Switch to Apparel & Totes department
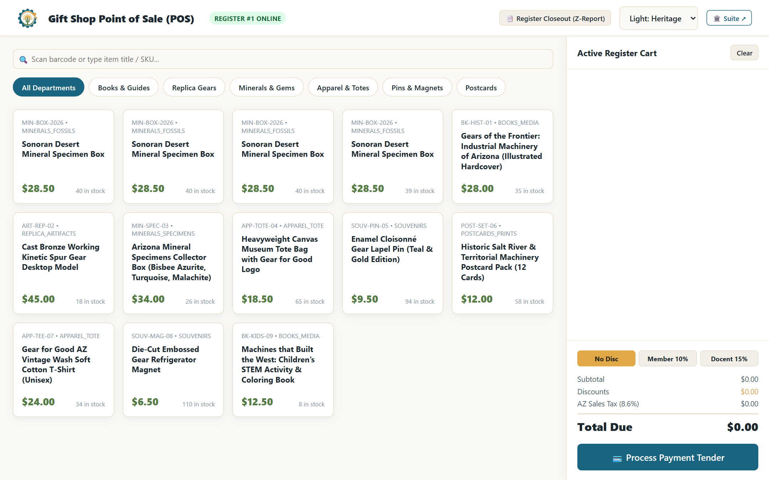This screenshot has width=769, height=480. pos(343,87)
